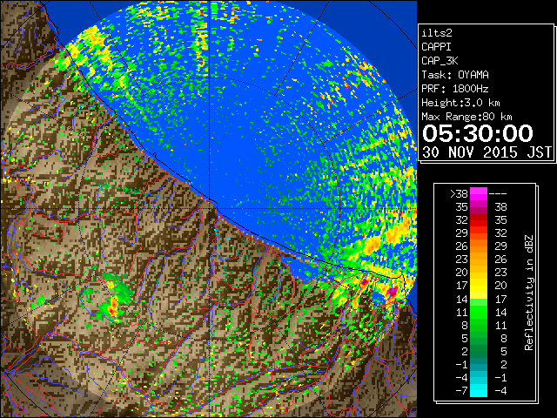The height and width of the screenshot is (418, 557).
Task: Pick the cyan -7 to -4 dBZ band
Action: 479,390
